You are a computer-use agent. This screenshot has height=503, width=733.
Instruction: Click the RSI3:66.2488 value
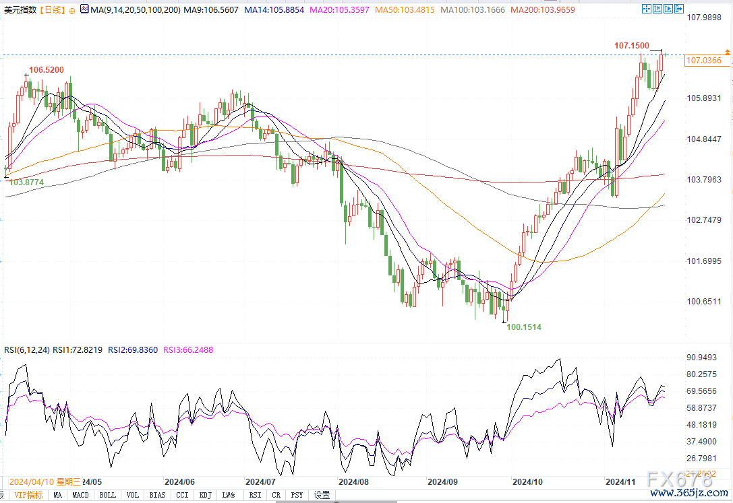(188, 350)
